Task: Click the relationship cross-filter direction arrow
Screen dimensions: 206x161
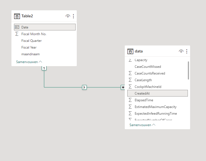Action: [84, 87]
